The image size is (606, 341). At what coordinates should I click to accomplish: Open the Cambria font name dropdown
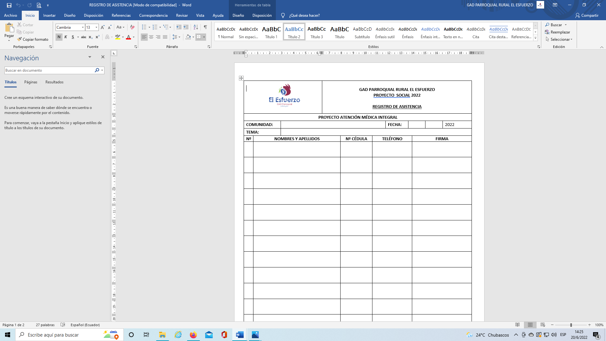[83, 27]
